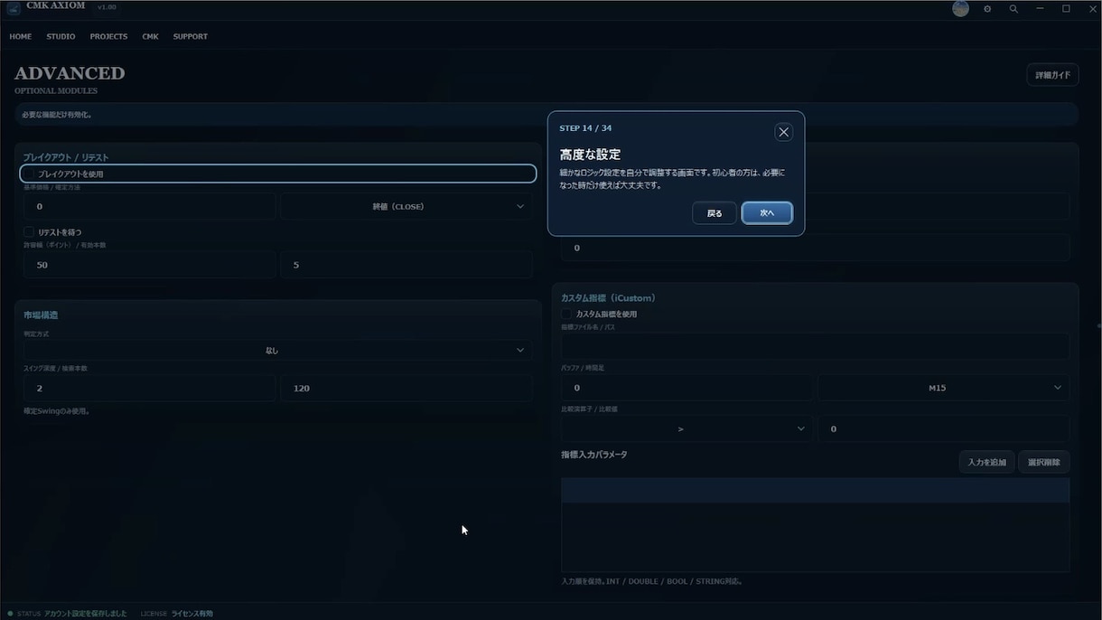Open the 終値 (CLOSE) confirmation method dropdown
This screenshot has height=620, width=1102.
click(406, 206)
